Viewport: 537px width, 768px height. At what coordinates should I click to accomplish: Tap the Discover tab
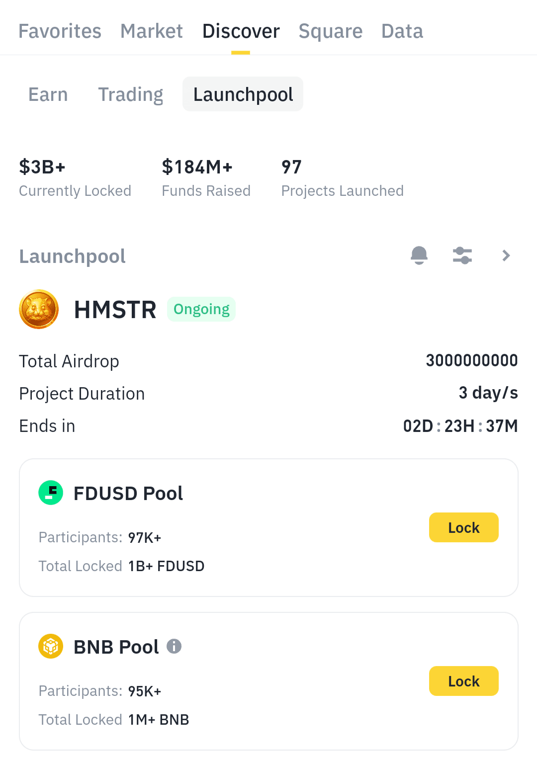click(x=241, y=31)
